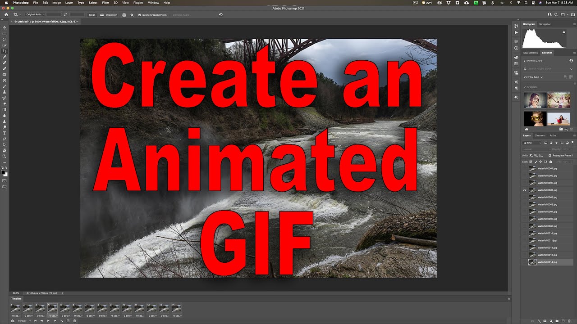This screenshot has width=577, height=324.
Task: Open the crop tool preset picker
Action: tap(17, 14)
